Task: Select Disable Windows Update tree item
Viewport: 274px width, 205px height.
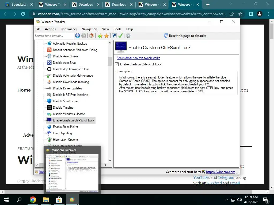Action: pyautogui.click(x=69, y=114)
